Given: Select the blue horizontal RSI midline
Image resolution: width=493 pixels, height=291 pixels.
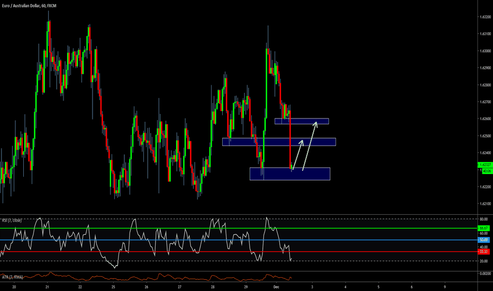Looking at the screenshot, I should coord(239,240).
